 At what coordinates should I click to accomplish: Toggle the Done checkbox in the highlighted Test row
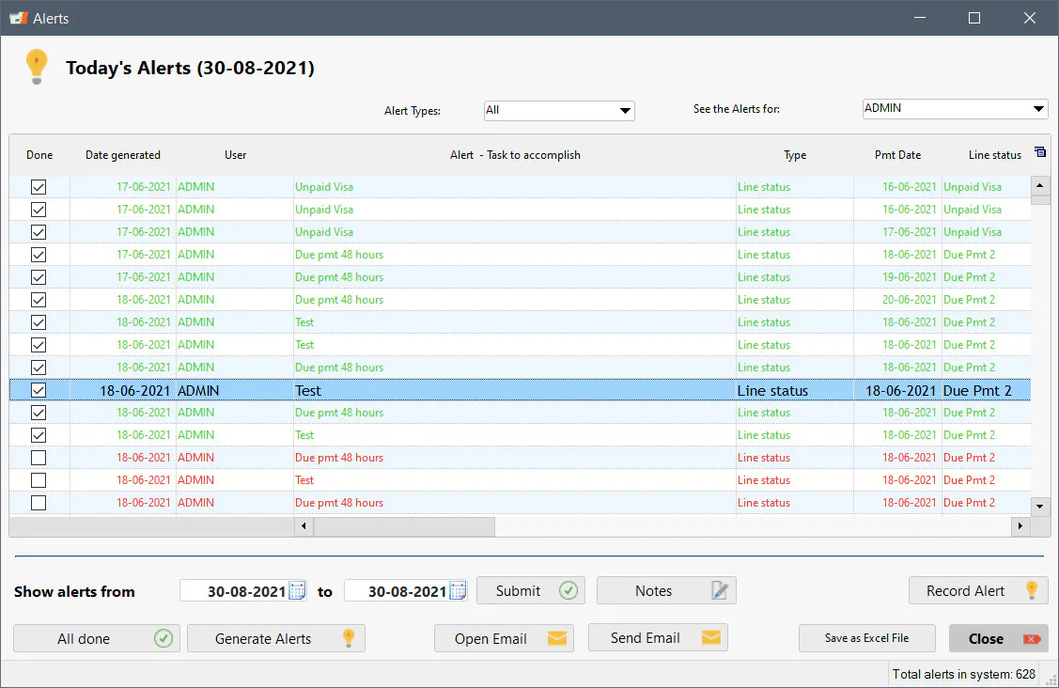(x=39, y=390)
